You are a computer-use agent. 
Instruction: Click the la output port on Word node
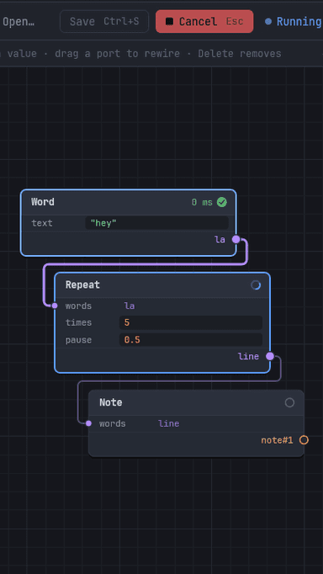tap(236, 239)
